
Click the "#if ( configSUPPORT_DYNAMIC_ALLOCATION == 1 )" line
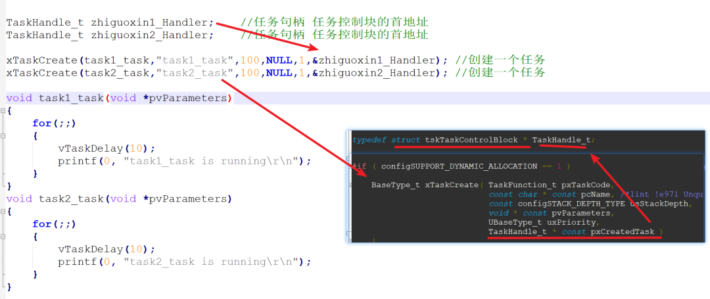(x=461, y=166)
